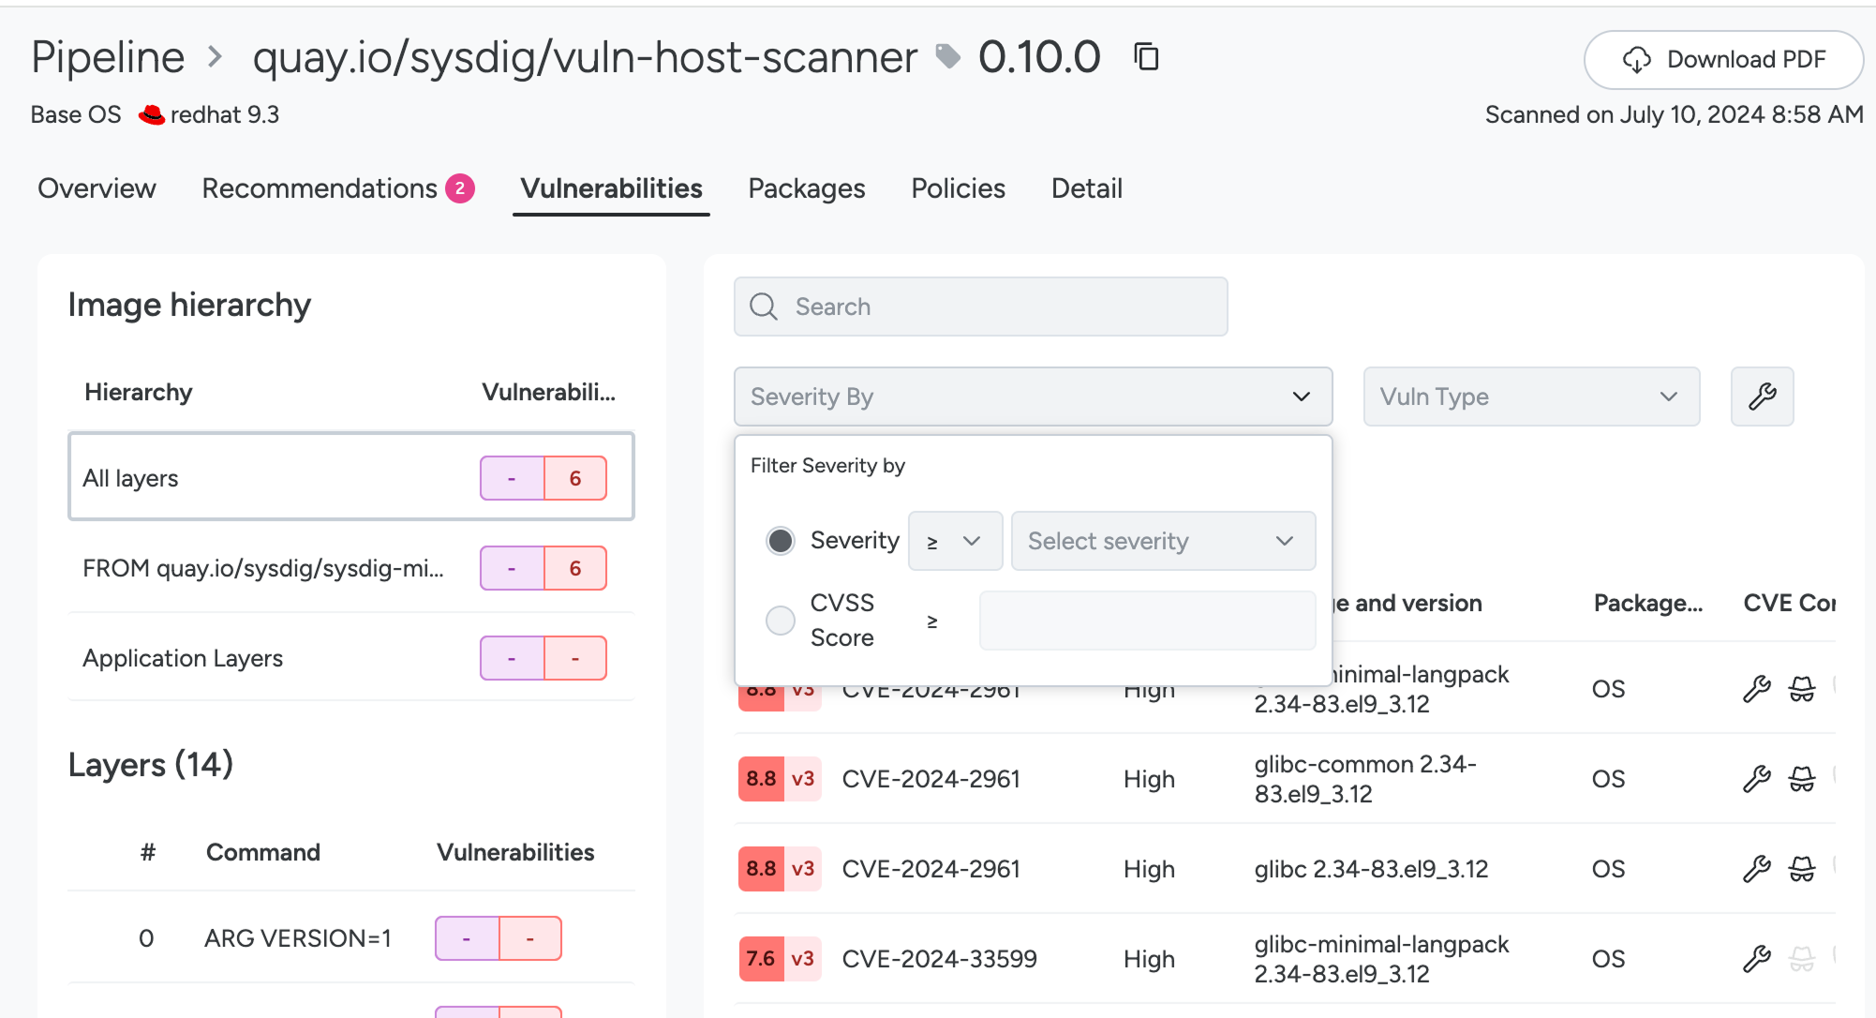Click wrench icon in CVE-2024-33599 row
This screenshot has width=1876, height=1018.
[1756, 959]
